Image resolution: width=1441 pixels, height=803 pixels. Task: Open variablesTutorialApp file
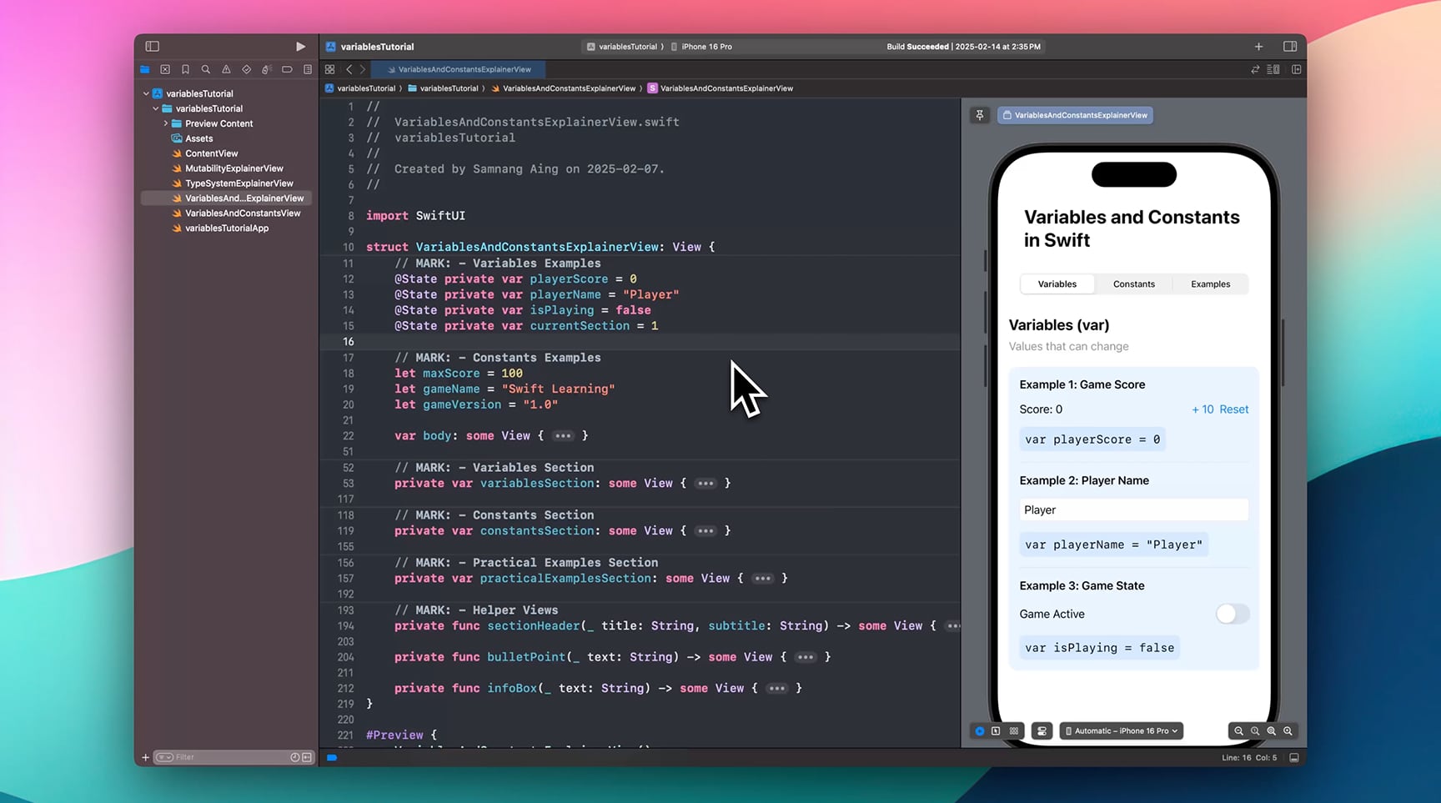[226, 228]
